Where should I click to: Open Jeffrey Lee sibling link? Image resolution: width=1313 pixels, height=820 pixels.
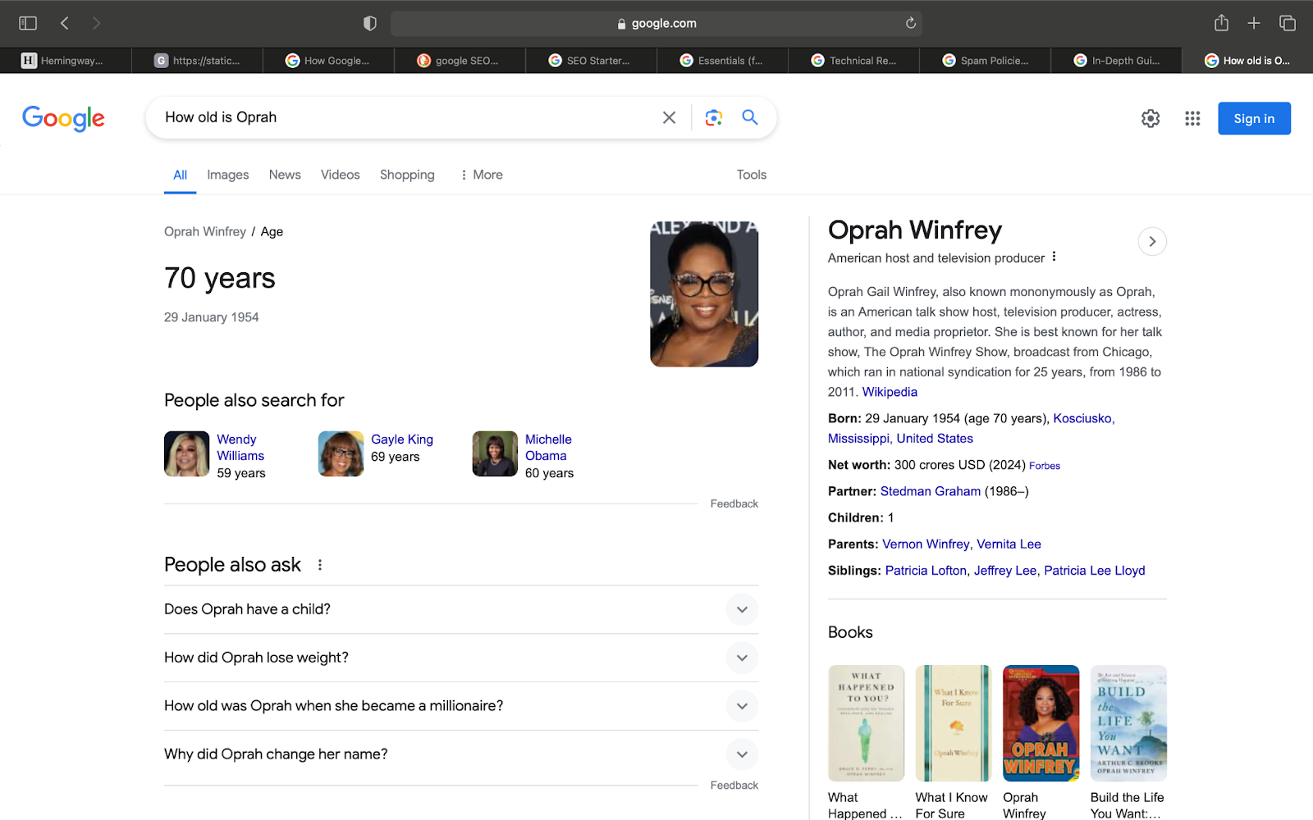pos(1005,571)
